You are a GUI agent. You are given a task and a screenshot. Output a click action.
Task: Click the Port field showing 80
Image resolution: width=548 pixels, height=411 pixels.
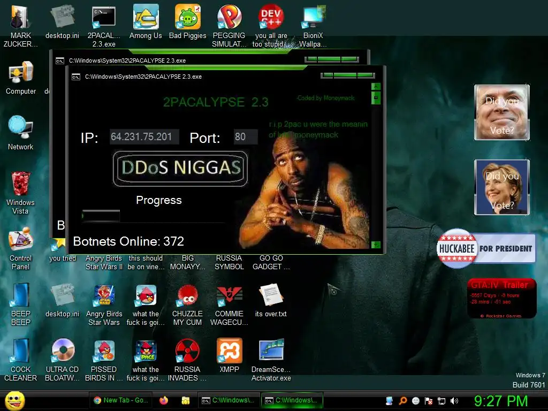pyautogui.click(x=246, y=136)
